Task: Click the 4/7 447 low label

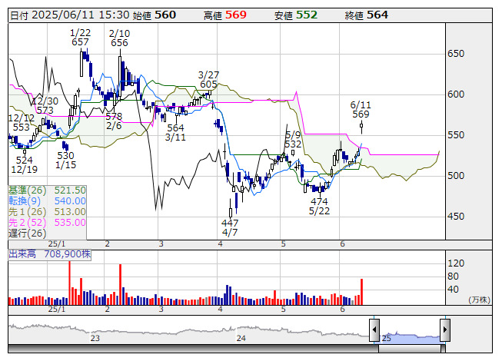Action: coord(230,227)
